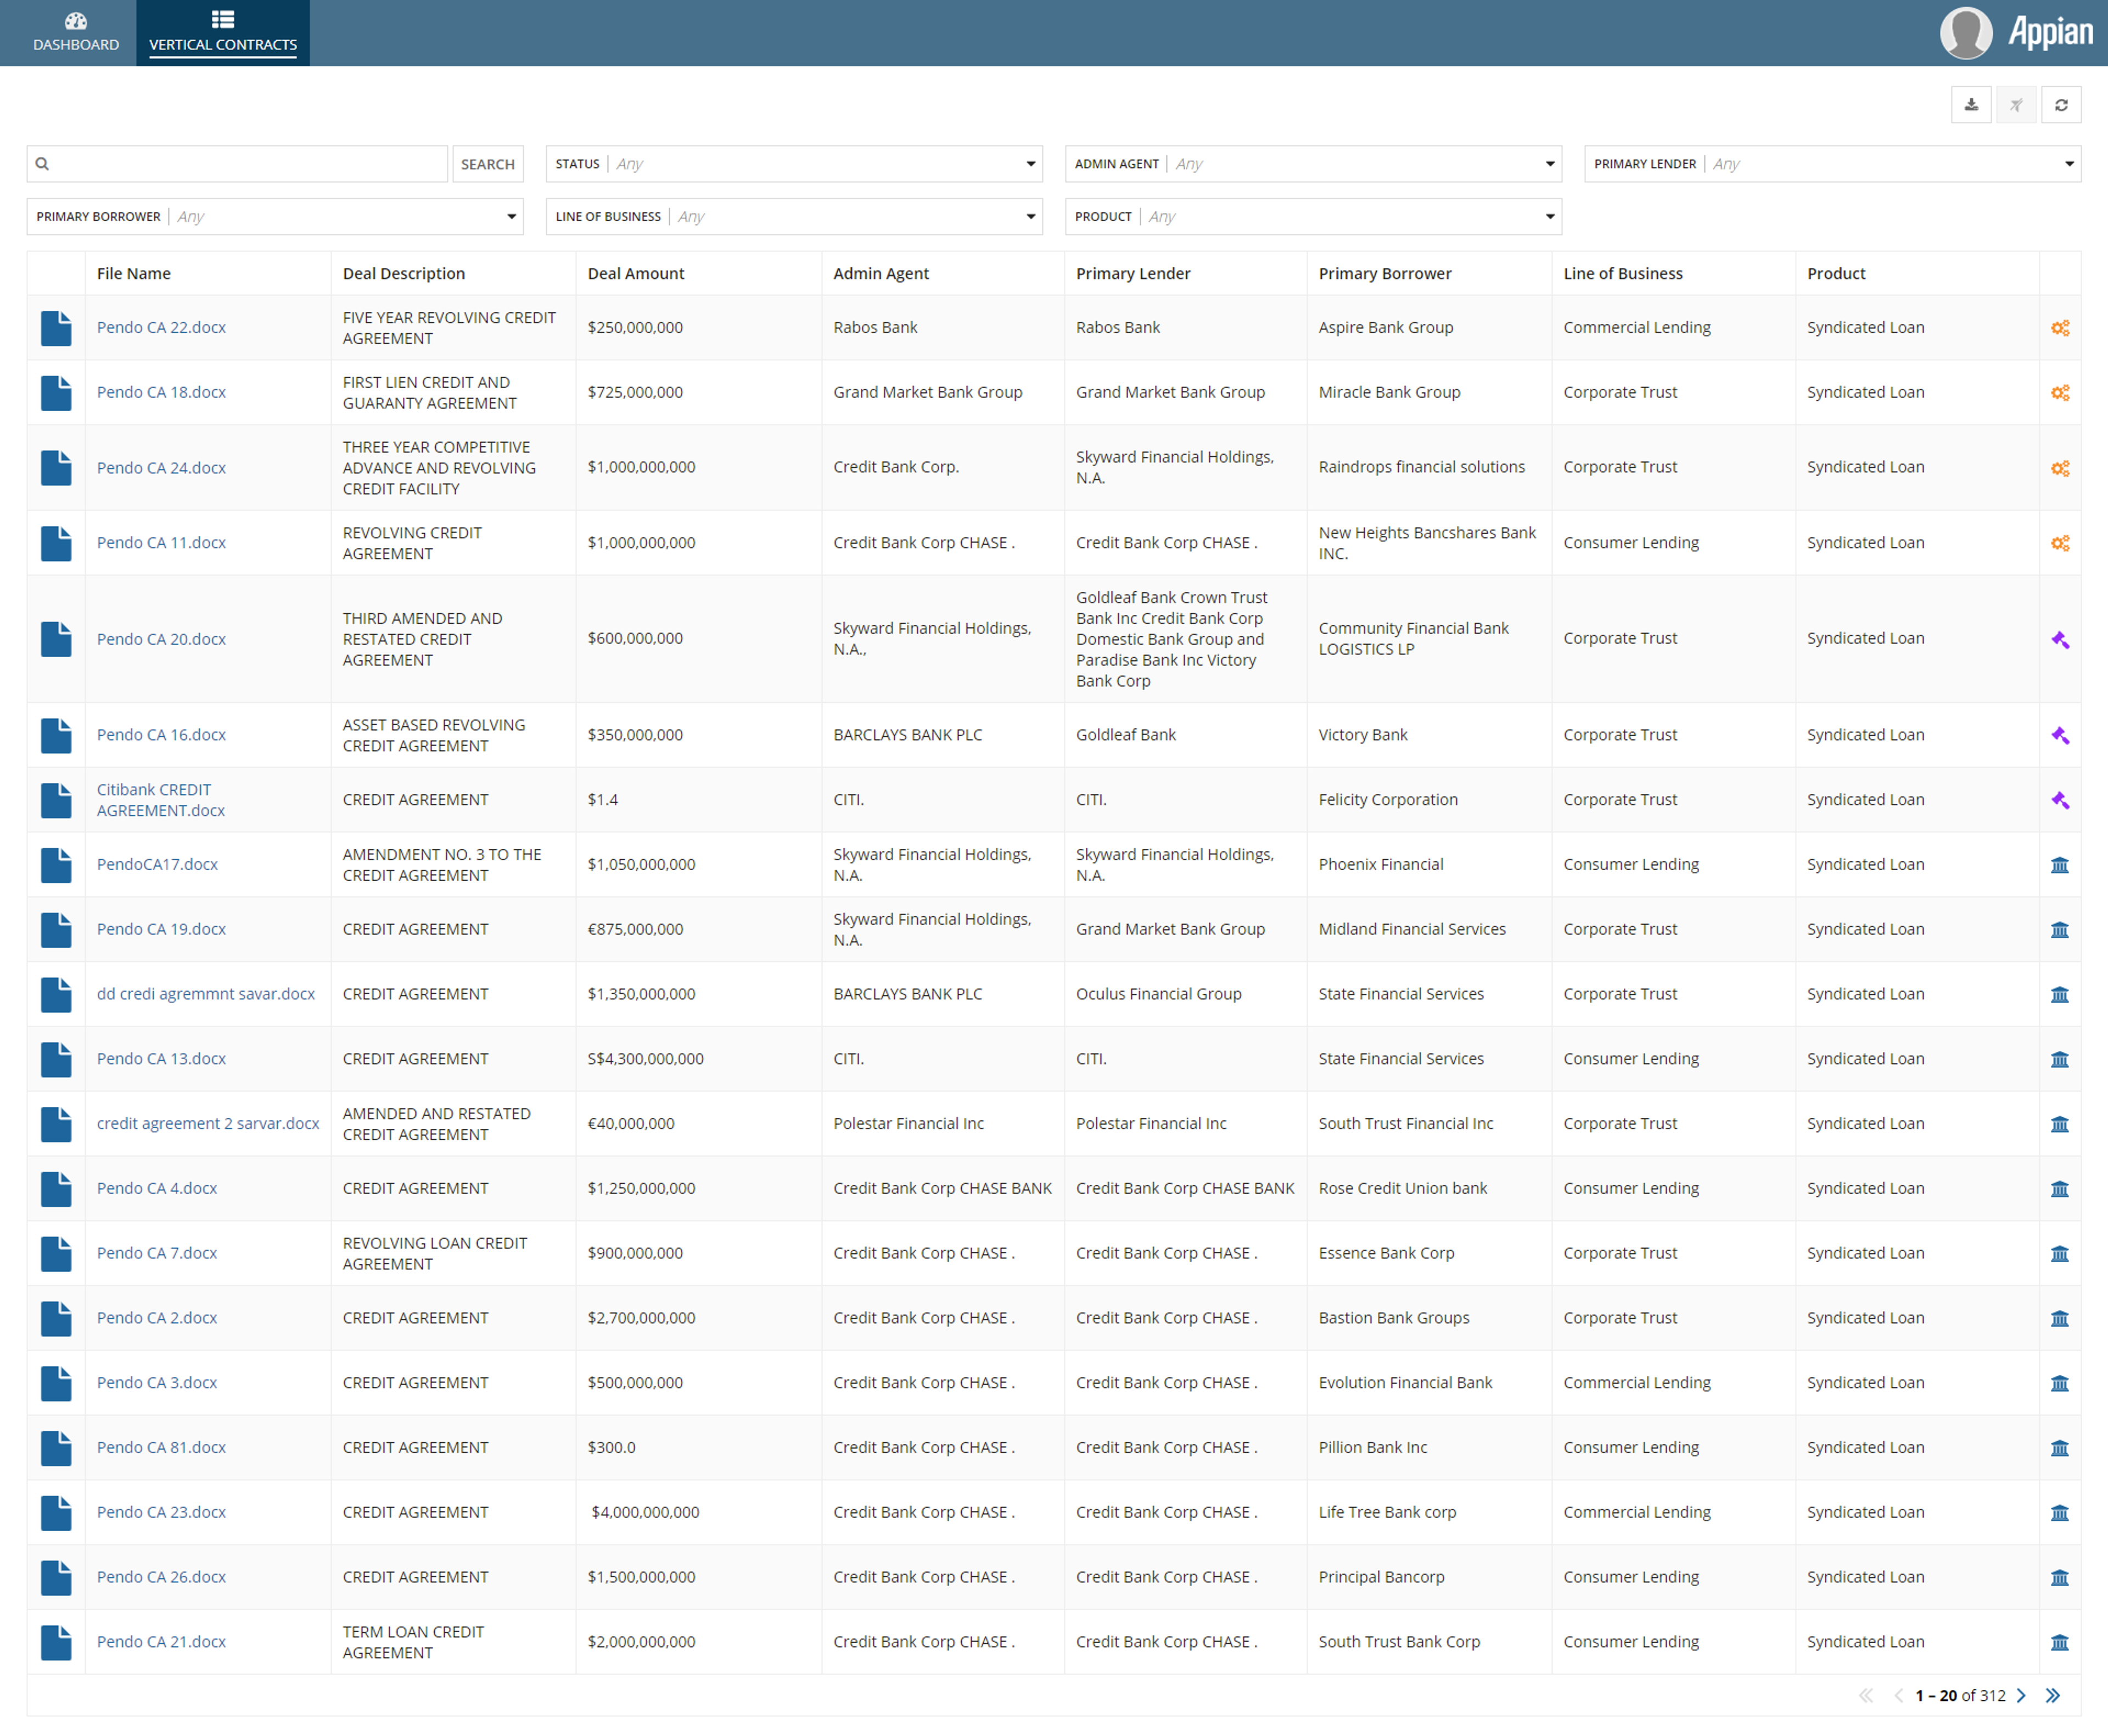Select the Vertical Contracts tab

(223, 33)
